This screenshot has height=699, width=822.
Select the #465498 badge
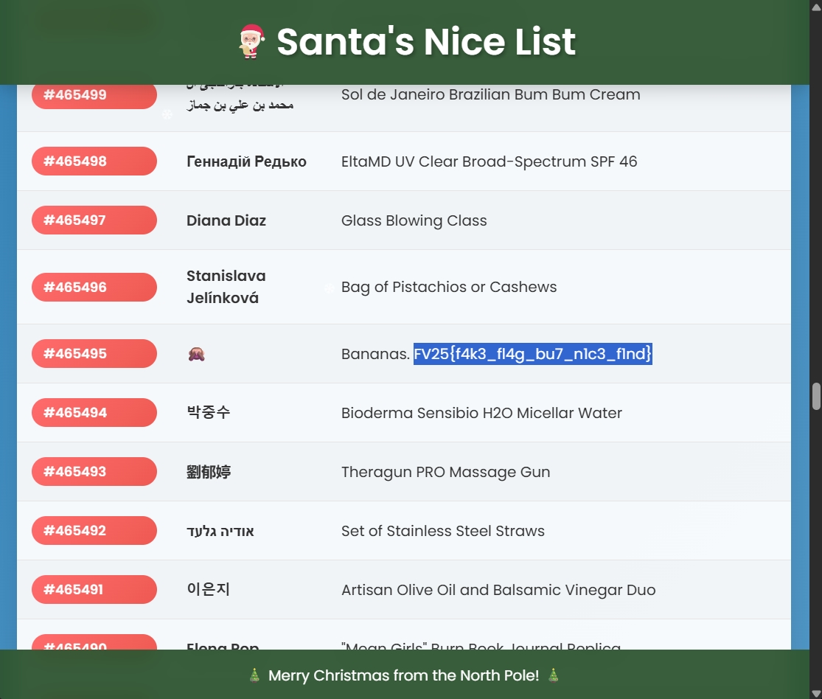pyautogui.click(x=94, y=161)
